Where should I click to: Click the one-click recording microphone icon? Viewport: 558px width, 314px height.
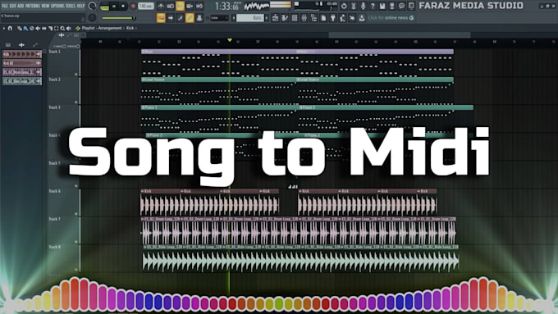tap(364, 6)
